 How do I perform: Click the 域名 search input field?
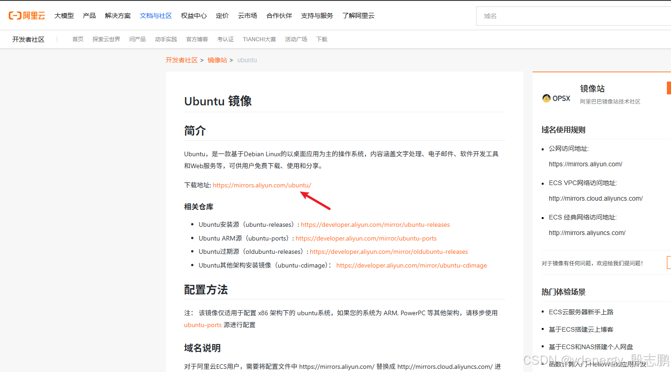pyautogui.click(x=573, y=16)
